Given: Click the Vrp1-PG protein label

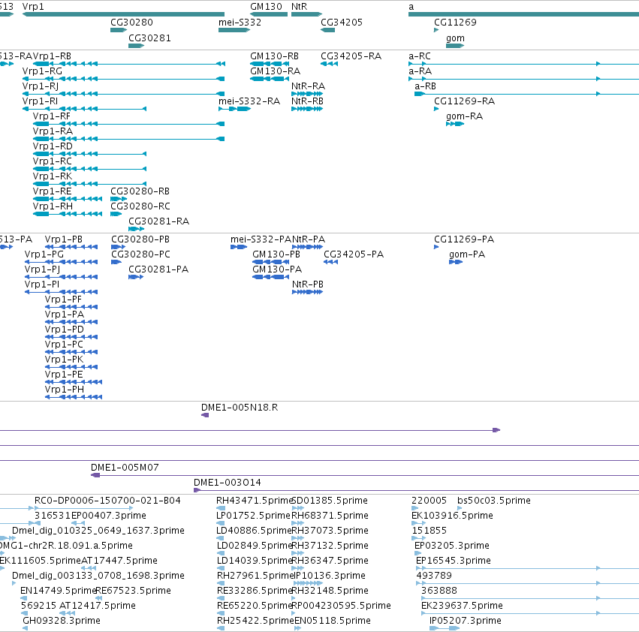Looking at the screenshot, I should (x=44, y=254).
